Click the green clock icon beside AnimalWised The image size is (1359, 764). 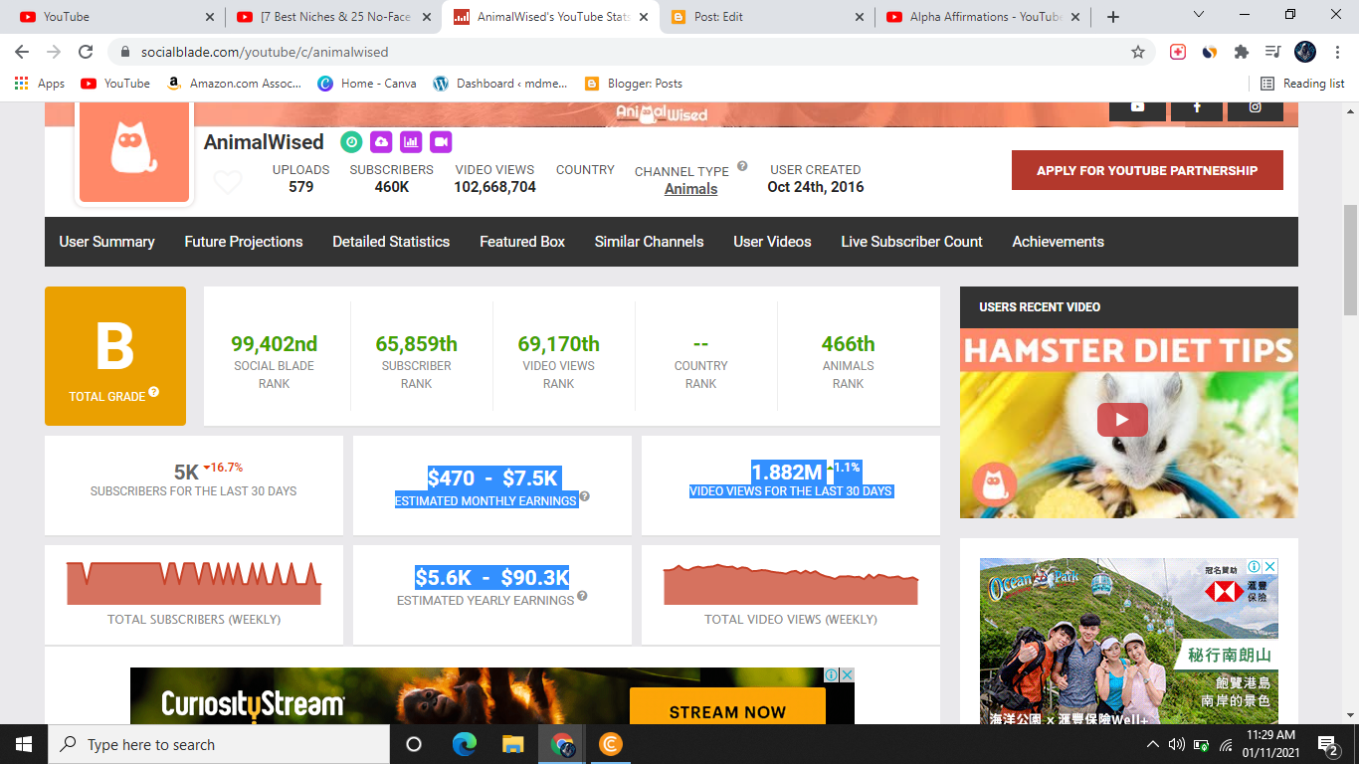pos(351,141)
